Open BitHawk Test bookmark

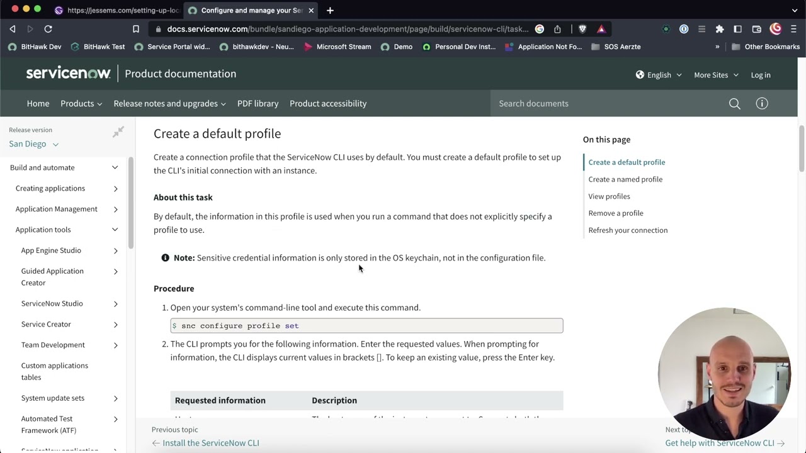click(x=98, y=47)
